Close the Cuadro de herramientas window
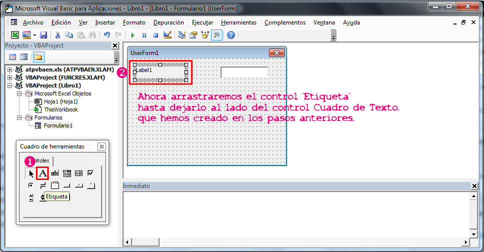The height and width of the screenshot is (252, 484). point(101,146)
